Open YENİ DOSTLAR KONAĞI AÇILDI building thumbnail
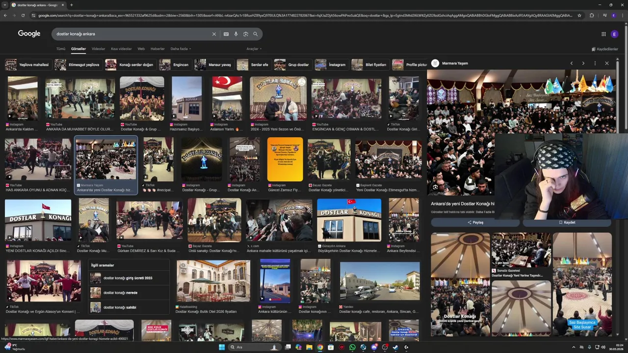Screen dimensions: 628x353 [38, 220]
